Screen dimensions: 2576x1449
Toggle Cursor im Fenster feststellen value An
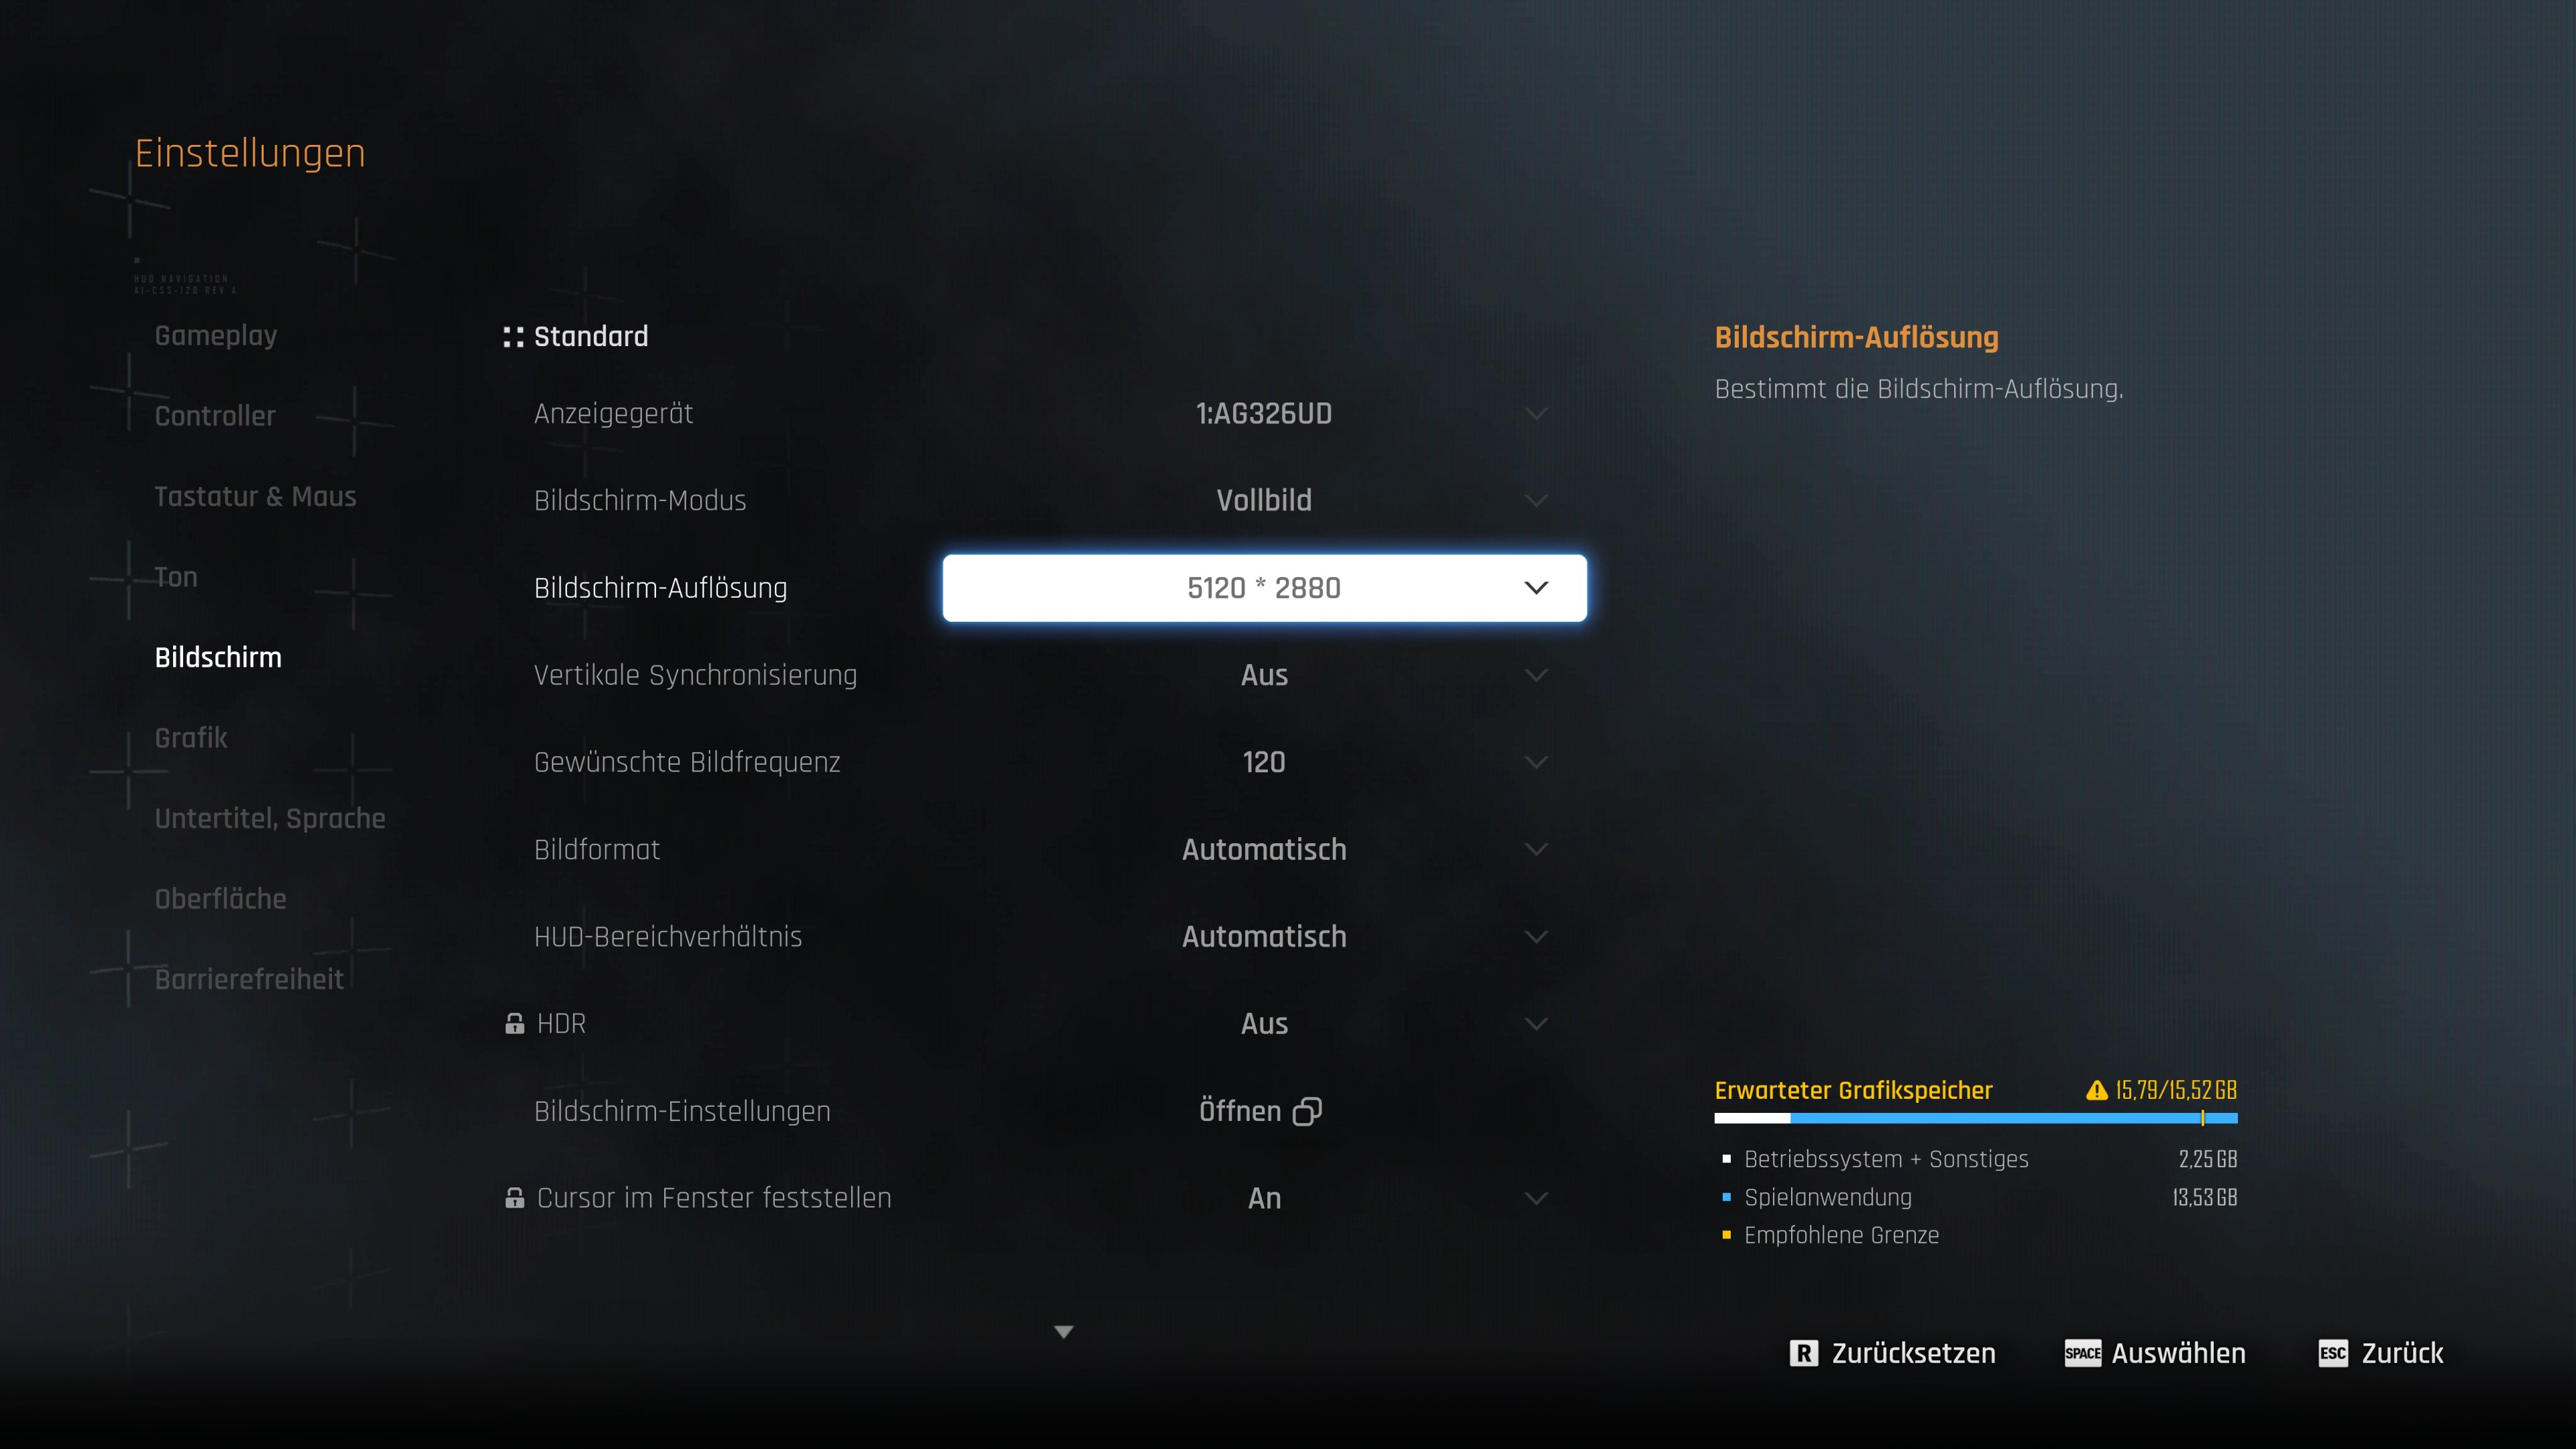click(1264, 1198)
